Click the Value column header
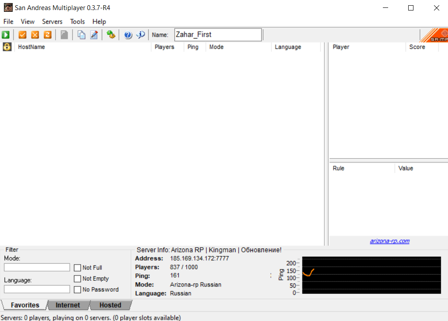448x321 pixels. (421, 168)
